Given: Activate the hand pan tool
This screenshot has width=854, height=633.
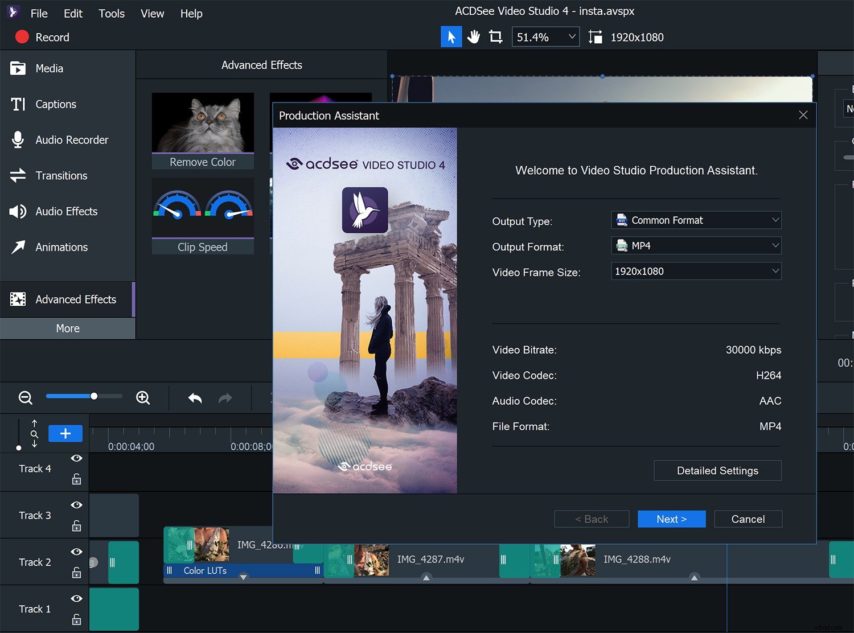Looking at the screenshot, I should [473, 36].
